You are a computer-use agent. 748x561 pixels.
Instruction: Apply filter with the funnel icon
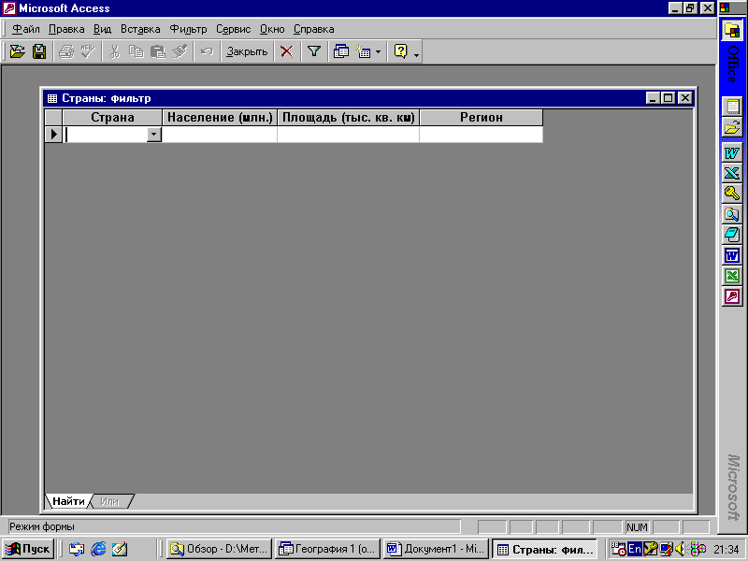tap(314, 51)
